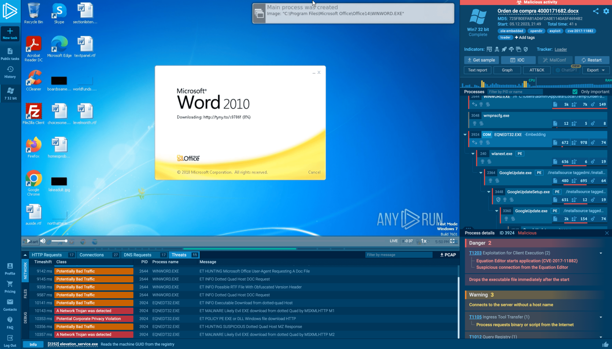Open the Export dropdown menu
Image resolution: width=612 pixels, height=349 pixels.
(x=596, y=70)
